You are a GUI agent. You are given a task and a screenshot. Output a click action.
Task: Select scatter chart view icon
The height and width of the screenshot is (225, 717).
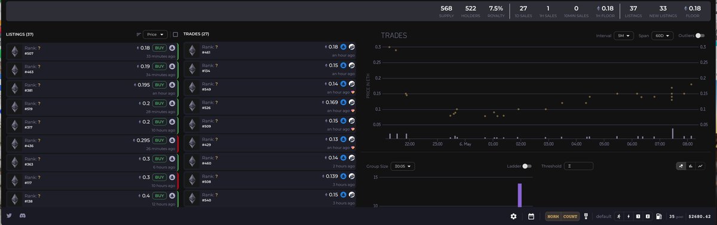pyautogui.click(x=681, y=166)
